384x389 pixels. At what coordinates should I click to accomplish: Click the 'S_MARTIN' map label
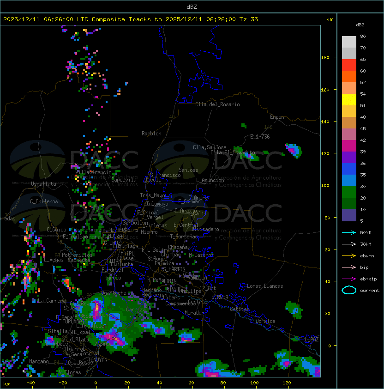tap(174, 269)
